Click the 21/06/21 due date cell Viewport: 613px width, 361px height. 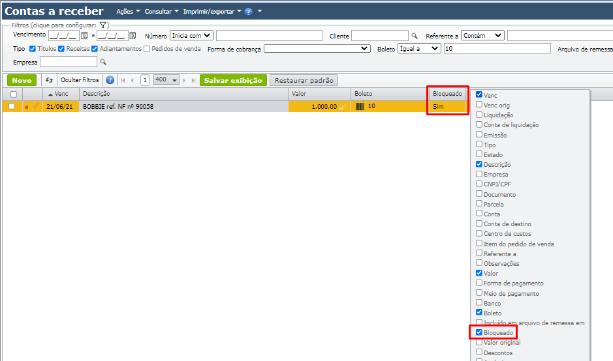(x=61, y=107)
